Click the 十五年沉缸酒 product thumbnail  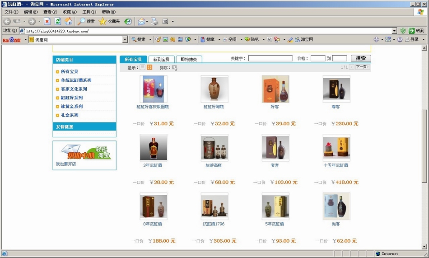[336, 147]
